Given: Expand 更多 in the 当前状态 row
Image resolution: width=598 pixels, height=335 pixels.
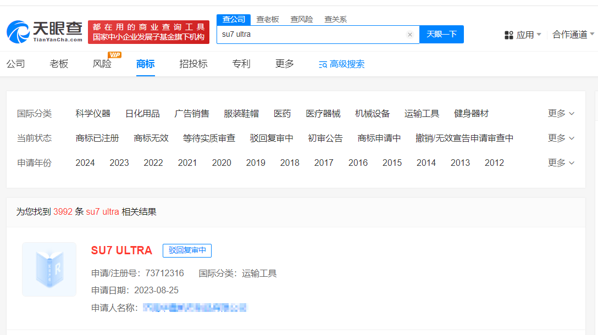Looking at the screenshot, I should tap(561, 138).
